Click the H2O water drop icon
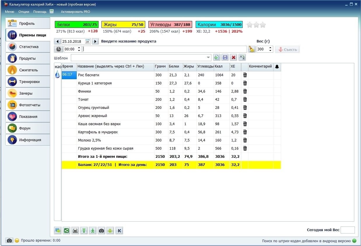The image size is (361, 246). 57,75
